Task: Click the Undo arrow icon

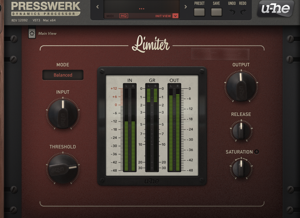Action: click(232, 12)
